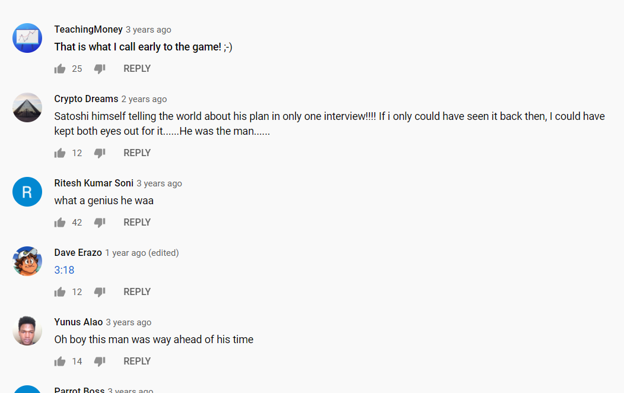The height and width of the screenshot is (393, 624).
Task: Thumbs down Yunus Alao's comment
Action: coord(100,362)
